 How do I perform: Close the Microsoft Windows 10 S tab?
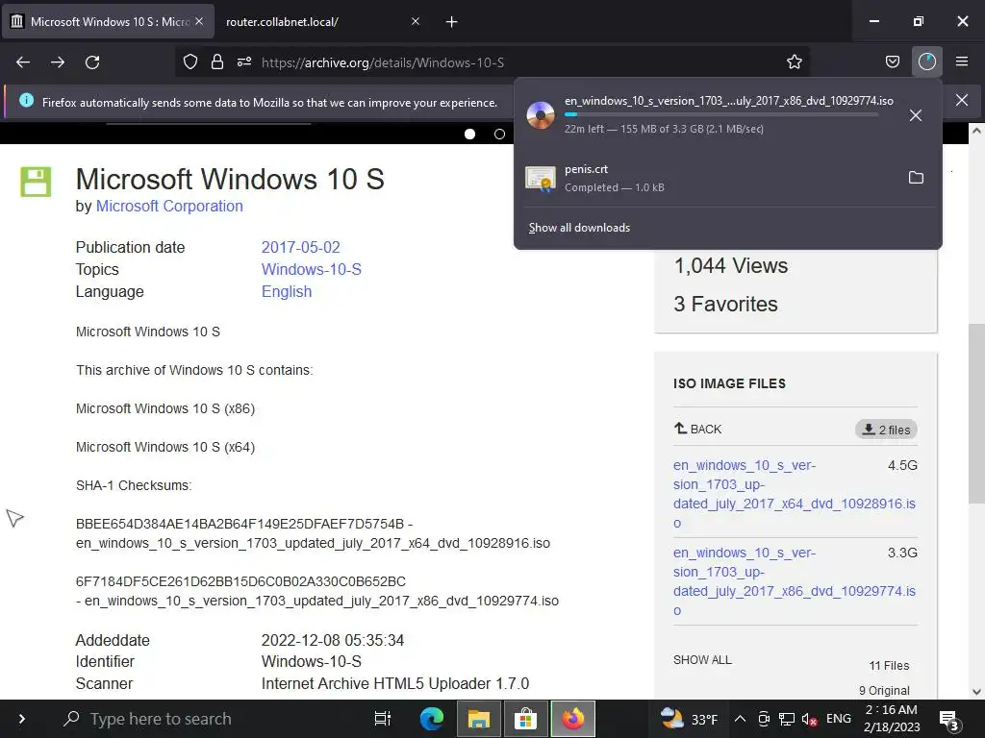pyautogui.click(x=199, y=21)
